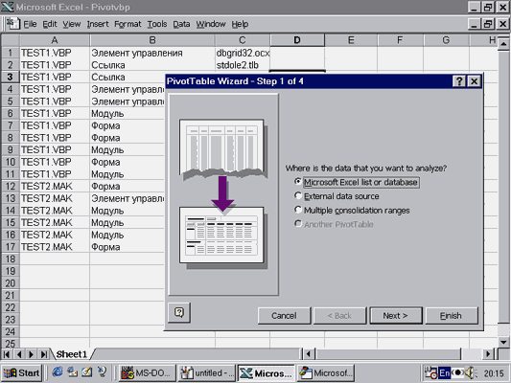Restore the workbook window button

click(x=488, y=24)
